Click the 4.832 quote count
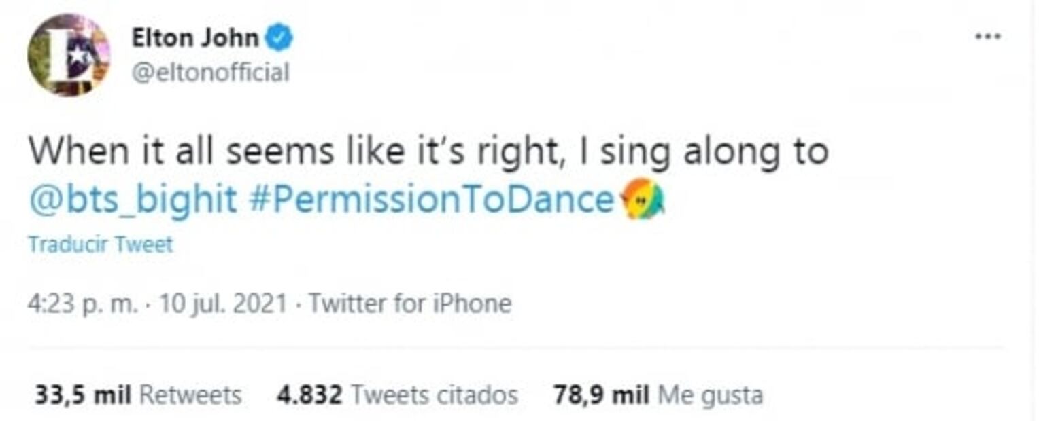 (309, 395)
